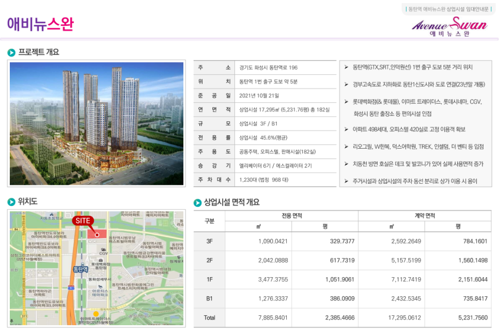Click the Avenue Swan logo
This screenshot has height=335, width=499.
450,27
